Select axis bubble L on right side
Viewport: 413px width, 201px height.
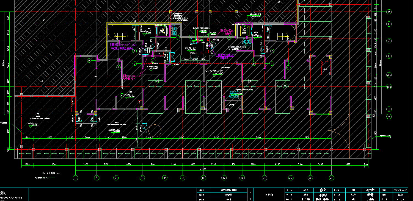pyautogui.click(x=389, y=24)
